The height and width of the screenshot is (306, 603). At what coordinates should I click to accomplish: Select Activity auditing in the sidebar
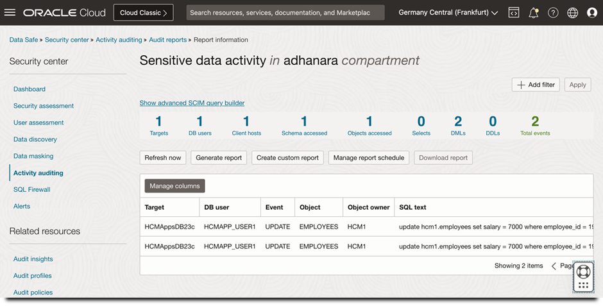pyautogui.click(x=38, y=173)
